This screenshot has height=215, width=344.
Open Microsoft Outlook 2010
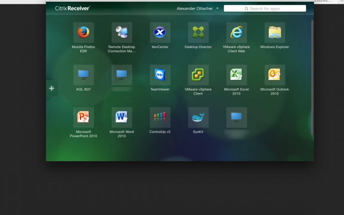pos(275,75)
